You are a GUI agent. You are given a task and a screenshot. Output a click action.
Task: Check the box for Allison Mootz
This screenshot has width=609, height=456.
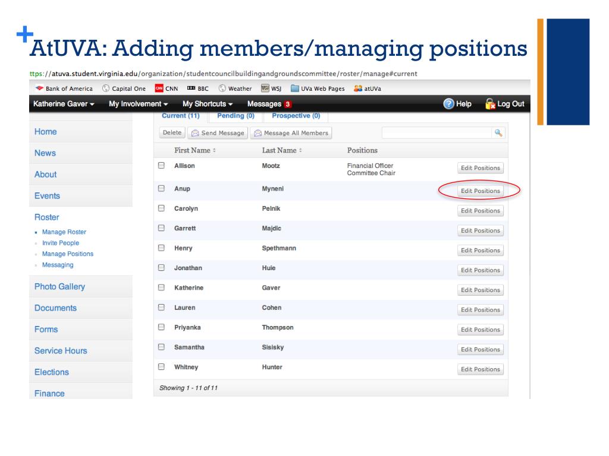point(162,166)
